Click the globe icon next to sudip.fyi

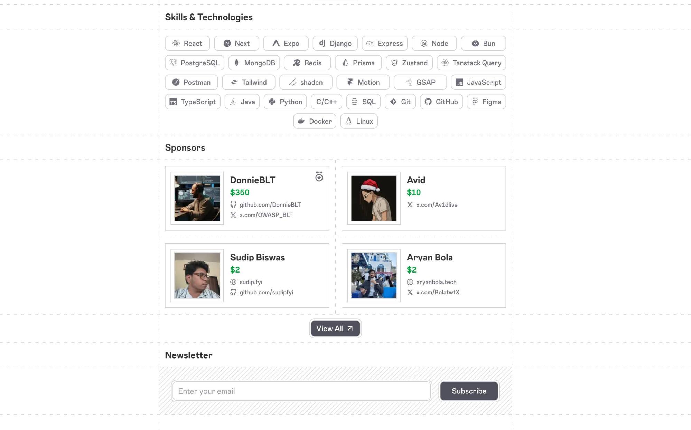coord(233,282)
